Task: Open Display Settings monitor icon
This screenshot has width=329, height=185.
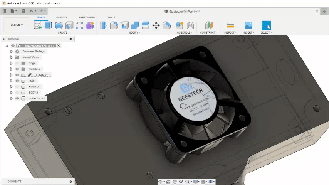Action: click(195, 182)
